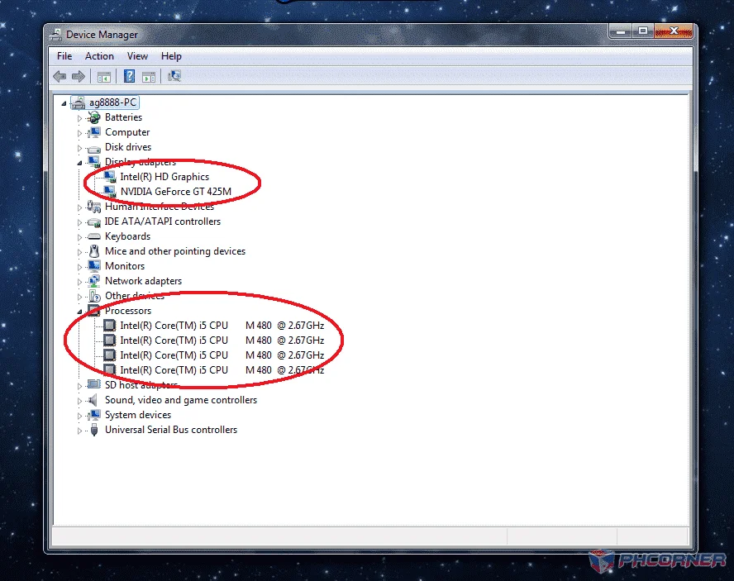Select the 'Intel(R) HD Graphics' label
Image resolution: width=734 pixels, height=581 pixels.
point(164,177)
